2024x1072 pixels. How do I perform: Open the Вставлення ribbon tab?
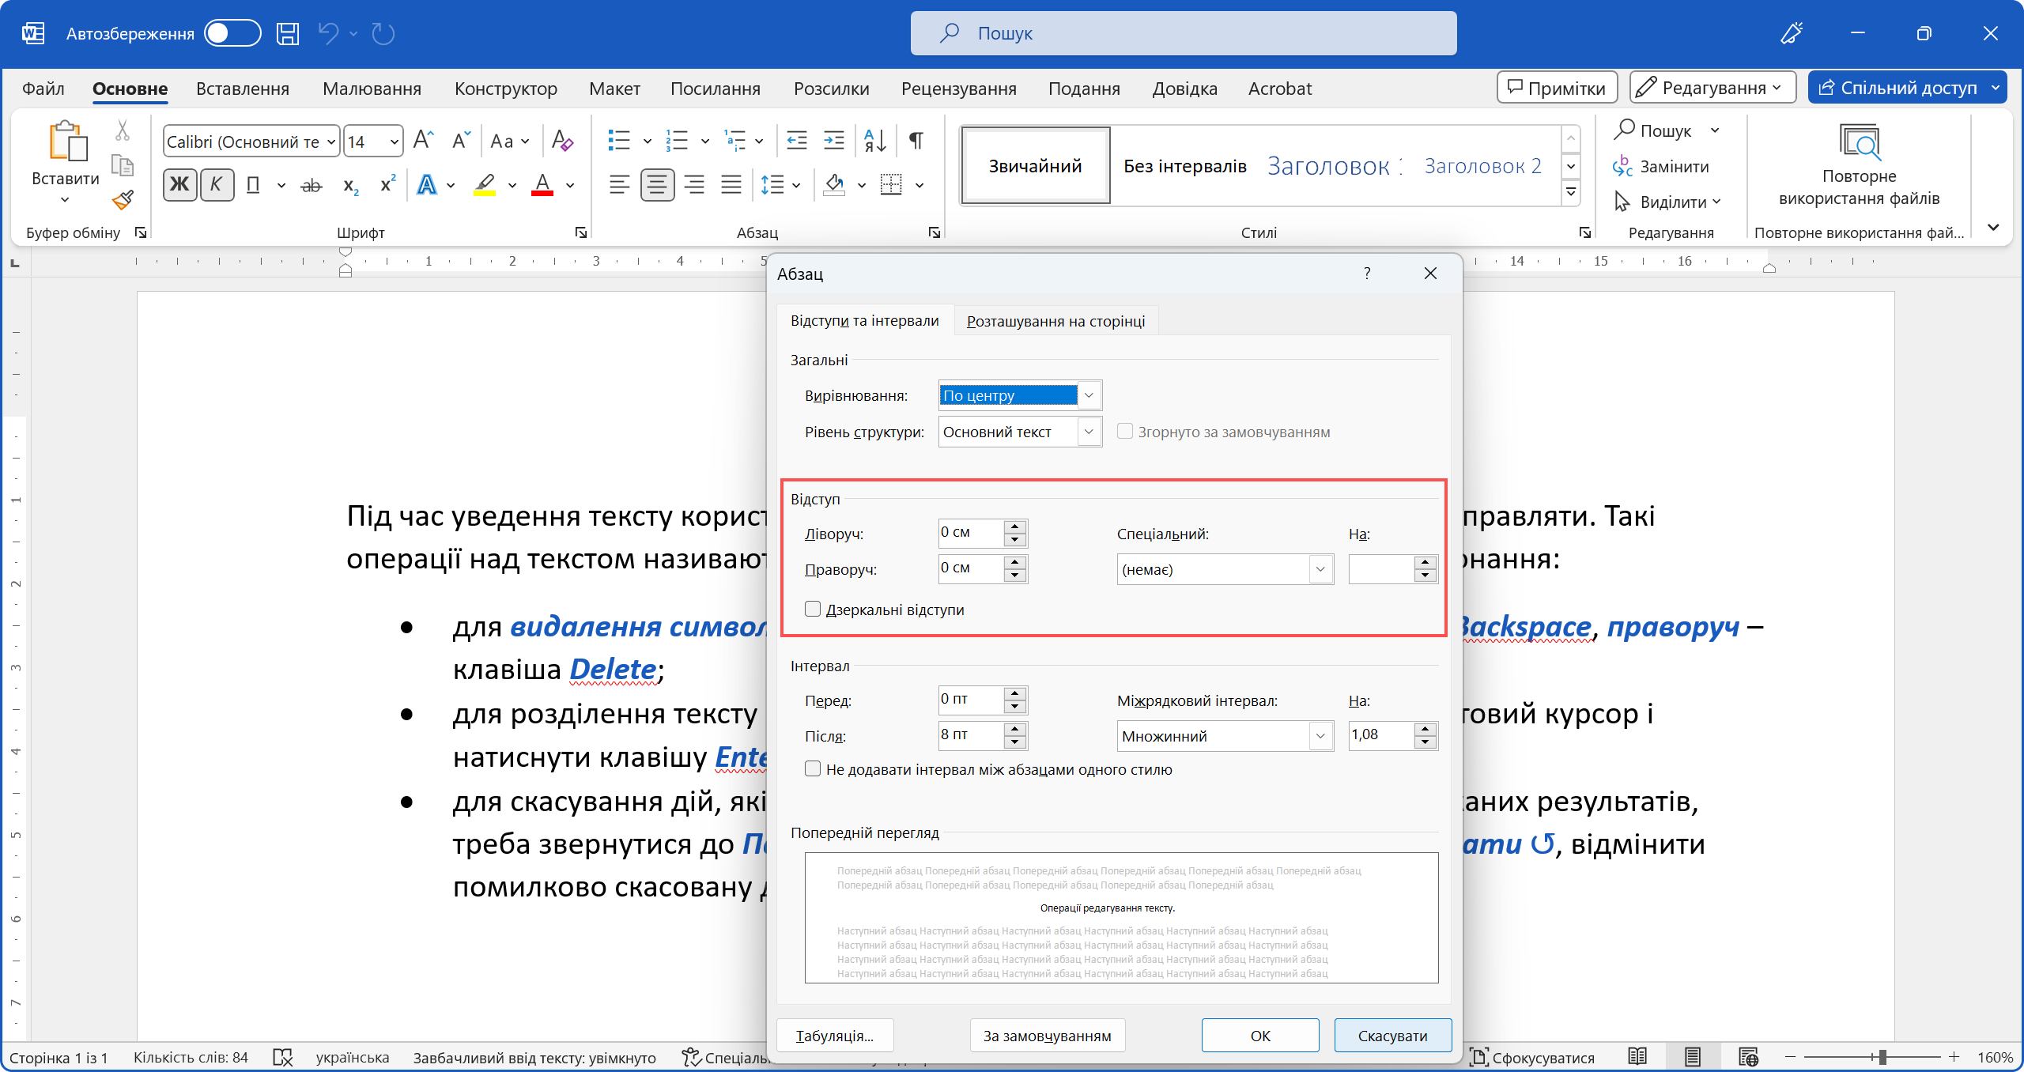243,88
